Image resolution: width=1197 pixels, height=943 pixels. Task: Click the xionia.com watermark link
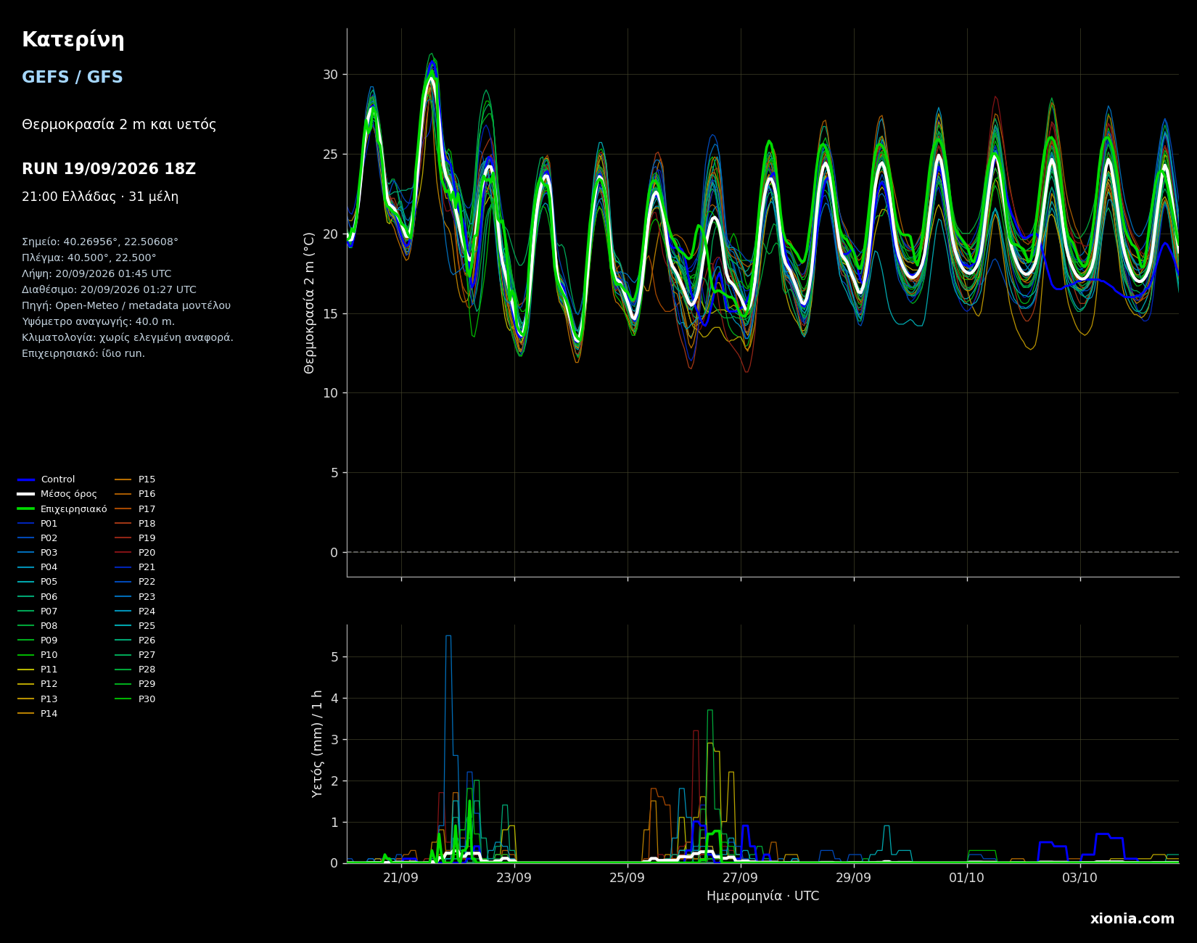tap(1132, 919)
